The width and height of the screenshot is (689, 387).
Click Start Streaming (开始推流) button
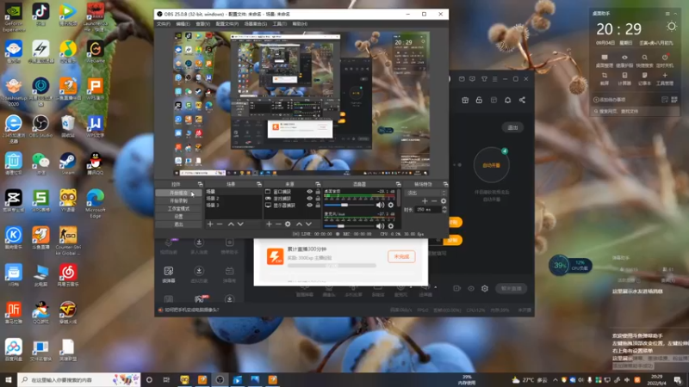coord(178,193)
